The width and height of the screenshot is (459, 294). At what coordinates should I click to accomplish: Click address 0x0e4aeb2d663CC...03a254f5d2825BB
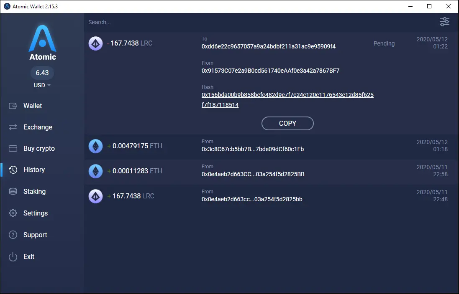(x=253, y=174)
